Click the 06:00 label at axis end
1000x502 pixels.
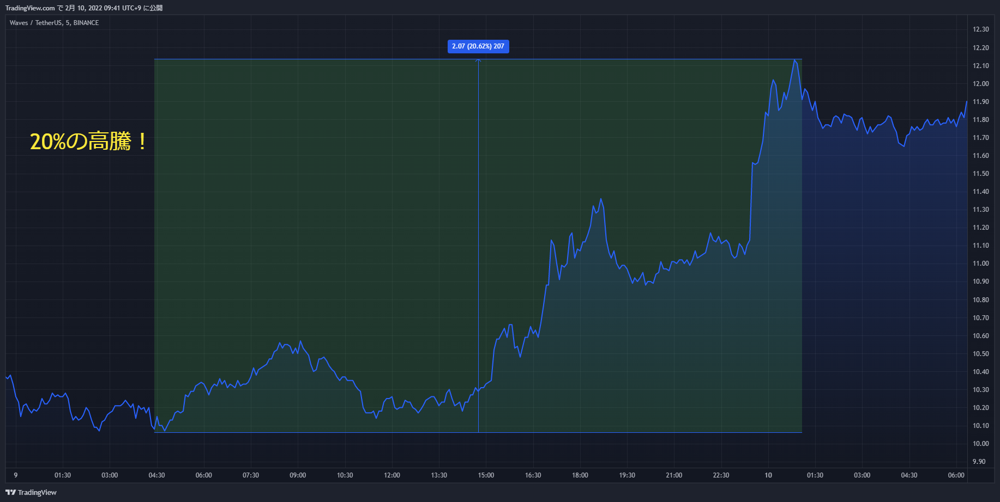pyautogui.click(x=956, y=475)
